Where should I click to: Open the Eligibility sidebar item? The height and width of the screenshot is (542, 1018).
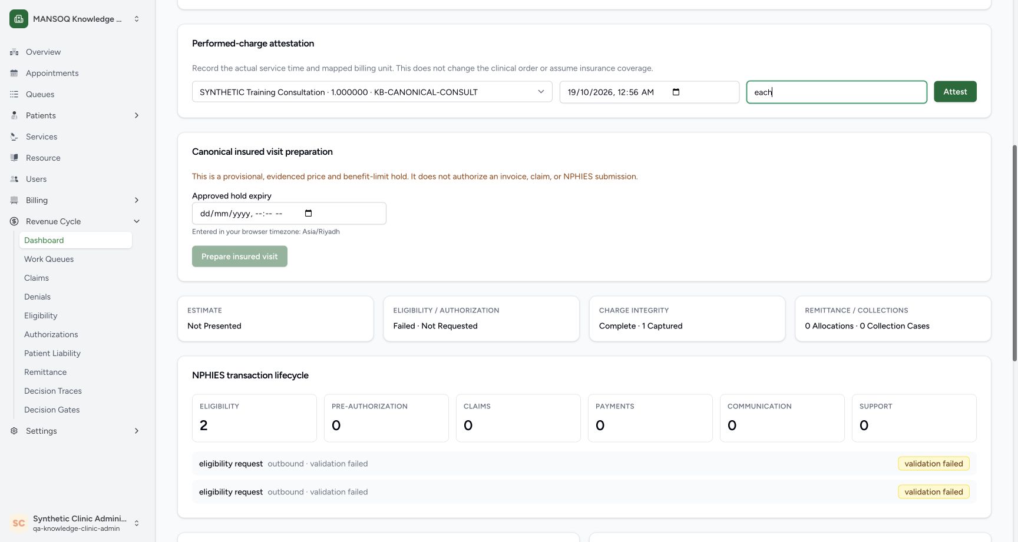[x=41, y=315]
